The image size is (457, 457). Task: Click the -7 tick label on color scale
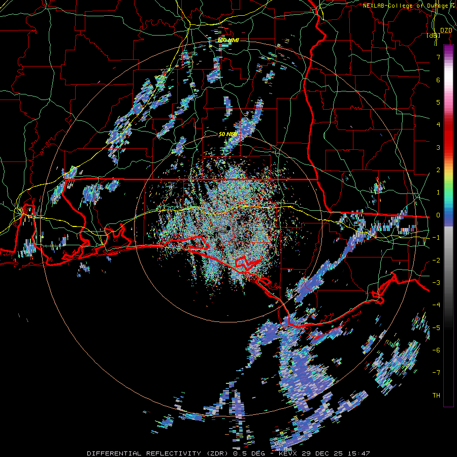(x=436, y=373)
